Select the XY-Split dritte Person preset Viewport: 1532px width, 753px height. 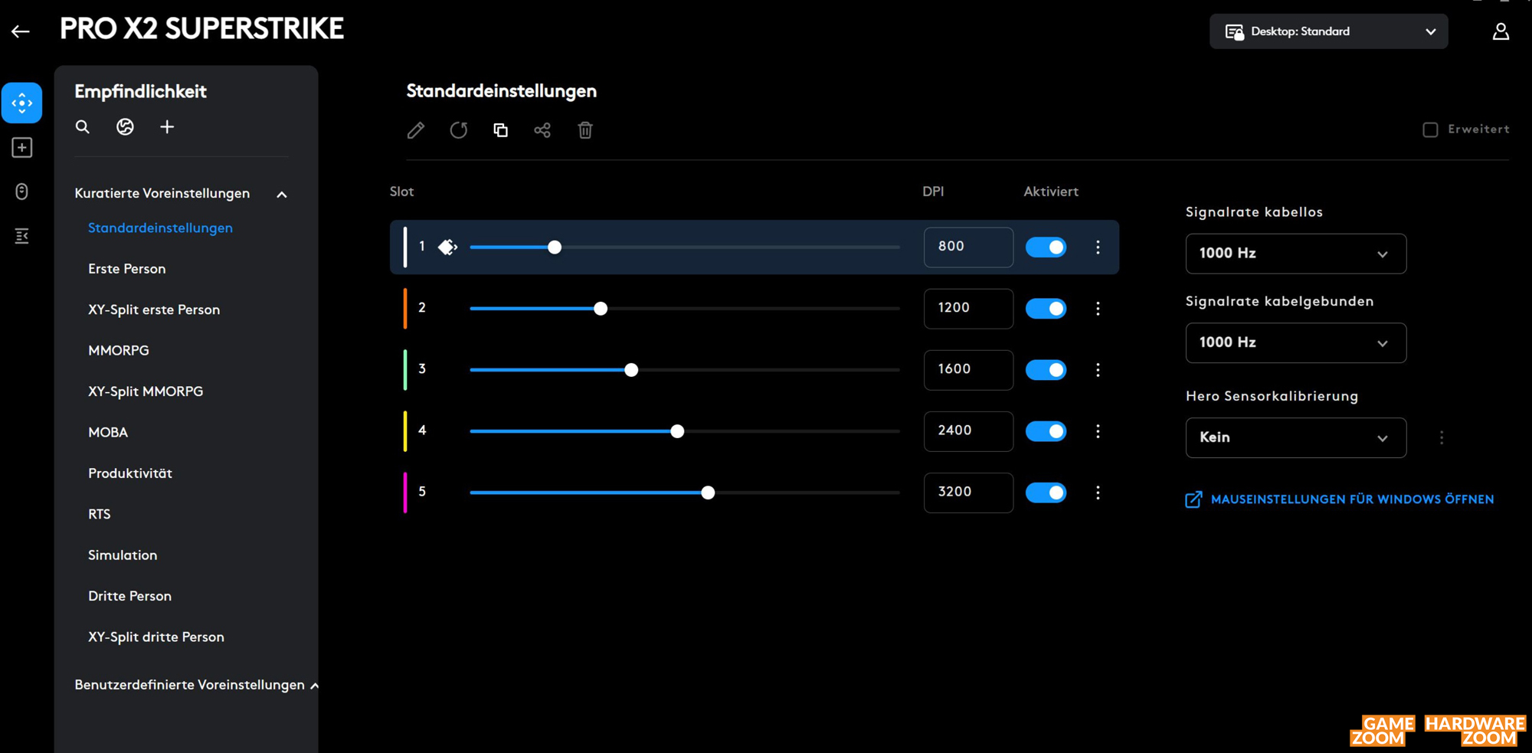tap(156, 637)
